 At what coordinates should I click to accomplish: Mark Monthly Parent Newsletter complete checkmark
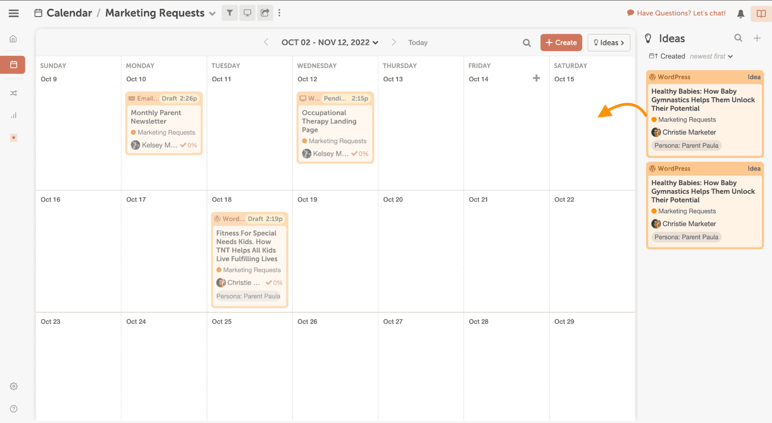coord(183,145)
